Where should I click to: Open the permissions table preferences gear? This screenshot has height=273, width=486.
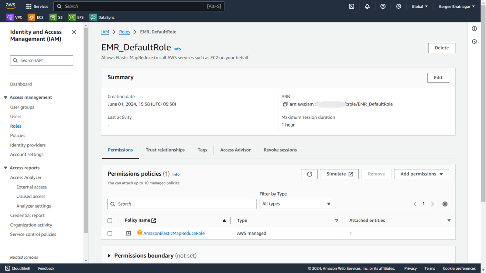click(x=445, y=204)
